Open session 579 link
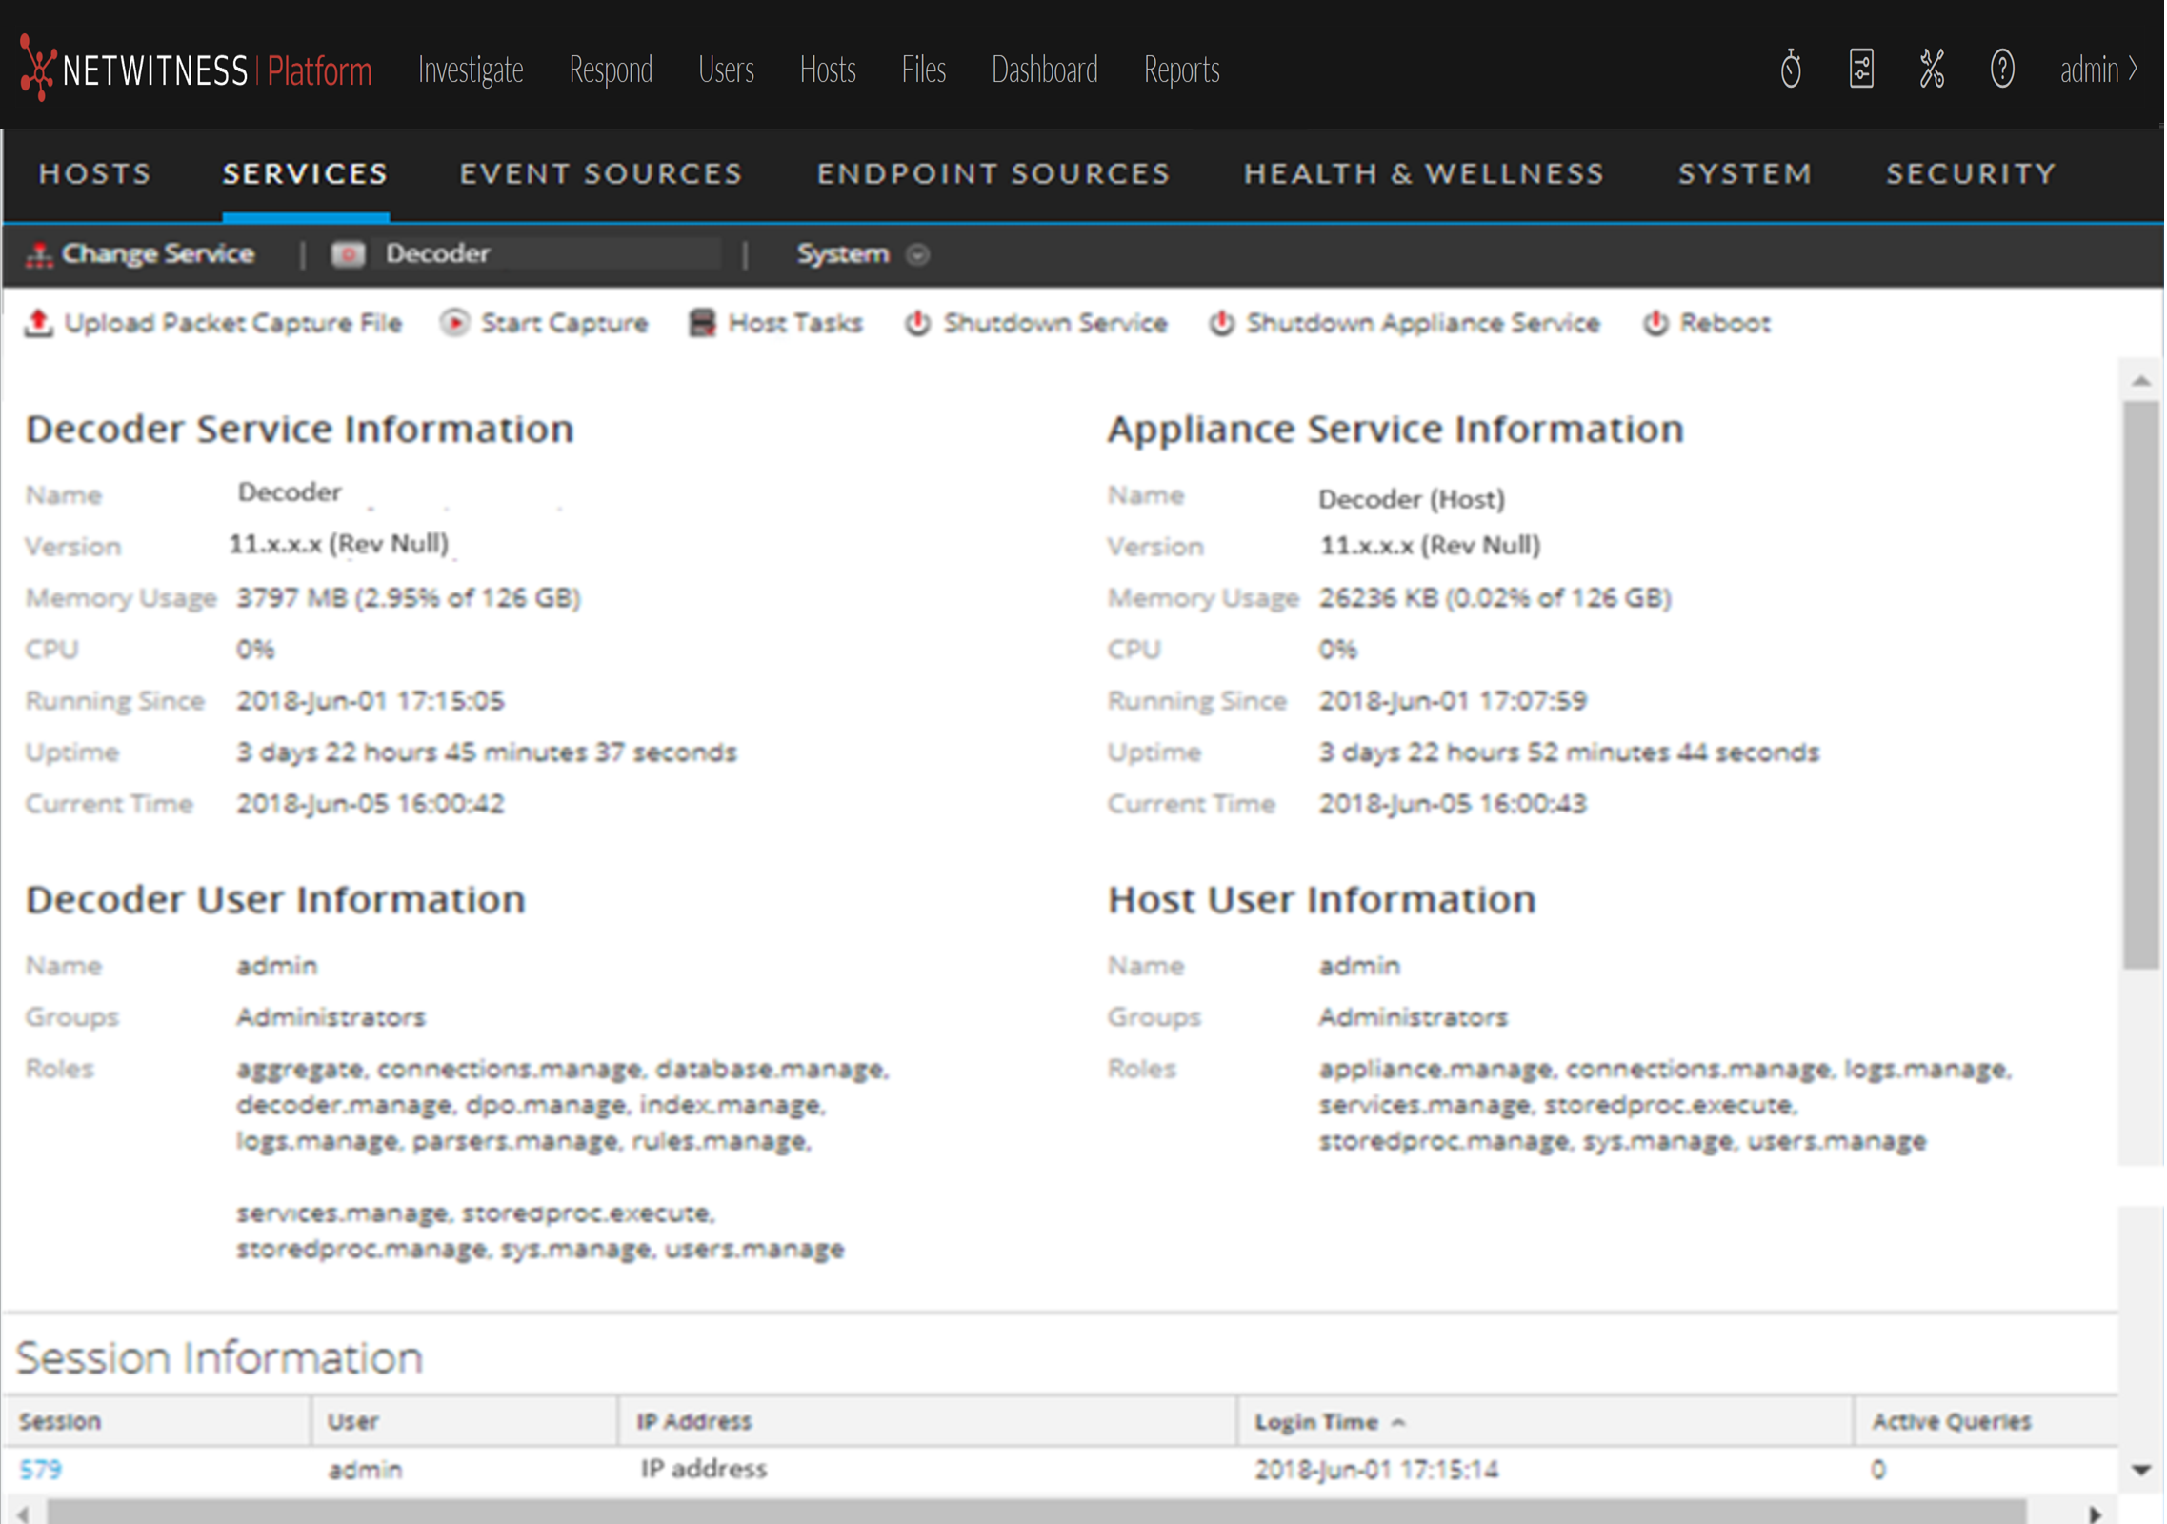The width and height of the screenshot is (2167, 1524). coord(40,1471)
